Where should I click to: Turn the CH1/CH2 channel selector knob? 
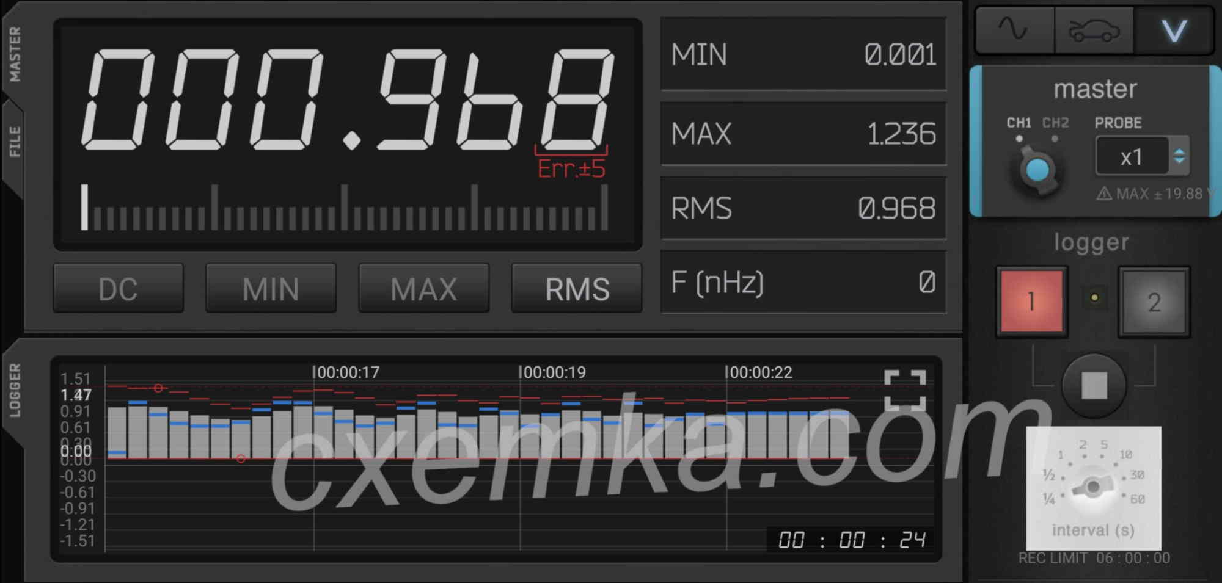point(1037,170)
